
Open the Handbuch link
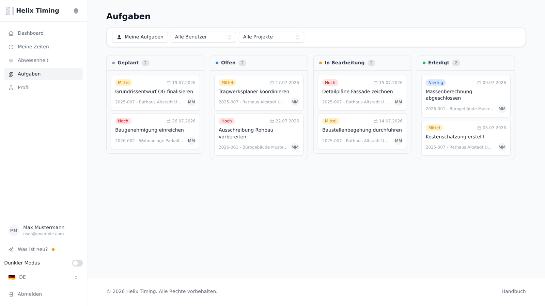[514, 291]
